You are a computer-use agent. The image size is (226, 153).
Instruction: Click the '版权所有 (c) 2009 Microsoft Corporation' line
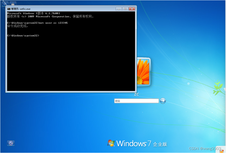point(51,17)
